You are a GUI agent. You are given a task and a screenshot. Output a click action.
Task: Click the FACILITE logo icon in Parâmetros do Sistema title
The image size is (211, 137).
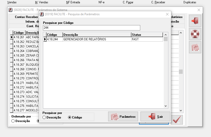point(10,10)
